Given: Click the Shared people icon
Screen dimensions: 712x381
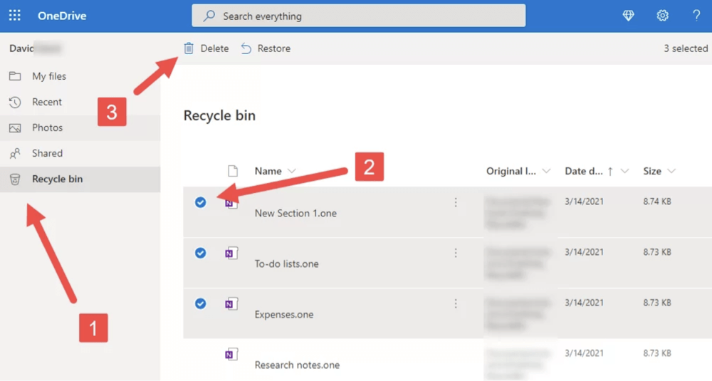Looking at the screenshot, I should point(14,154).
